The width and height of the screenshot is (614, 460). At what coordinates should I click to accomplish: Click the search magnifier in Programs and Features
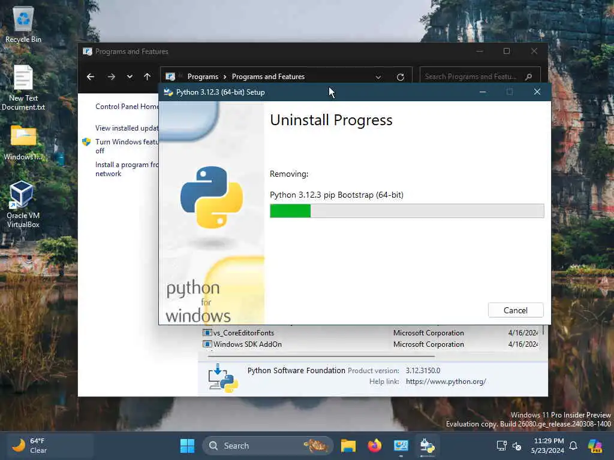[x=529, y=77]
